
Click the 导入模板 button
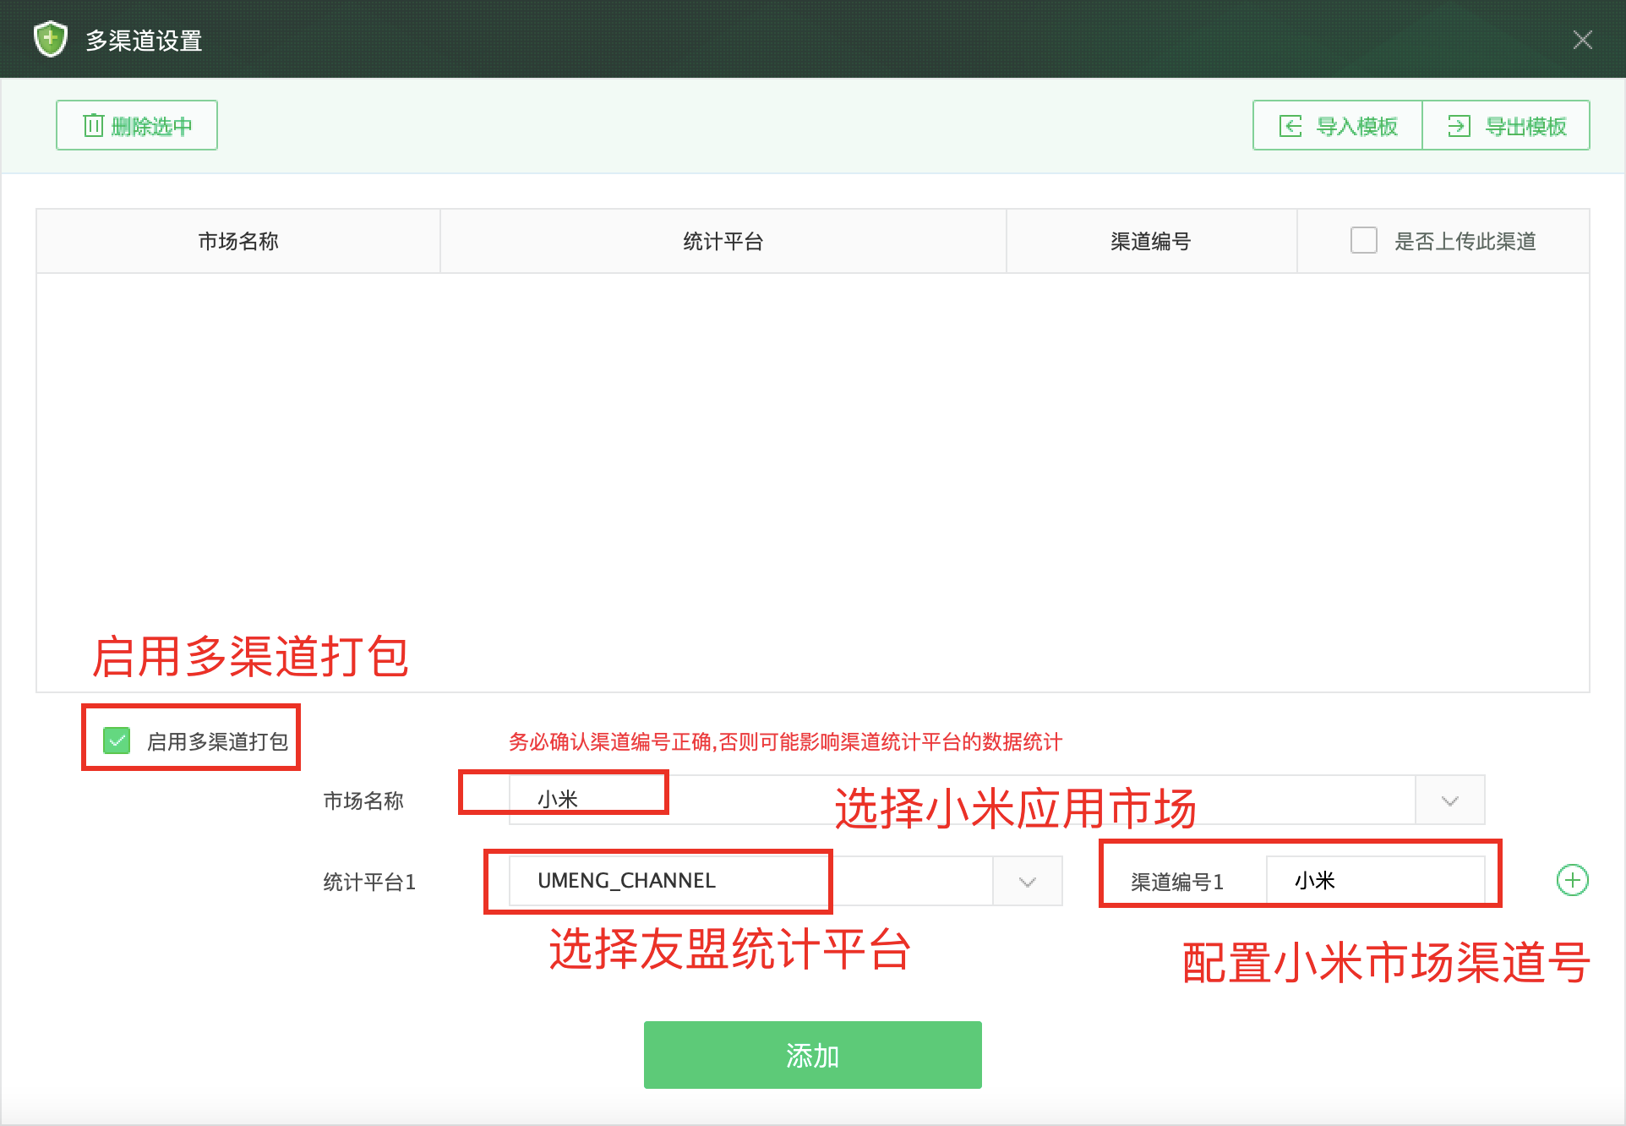coord(1338,125)
